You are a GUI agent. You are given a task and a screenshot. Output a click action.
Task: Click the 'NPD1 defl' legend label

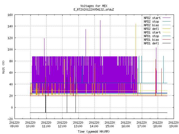tap(151, 44)
